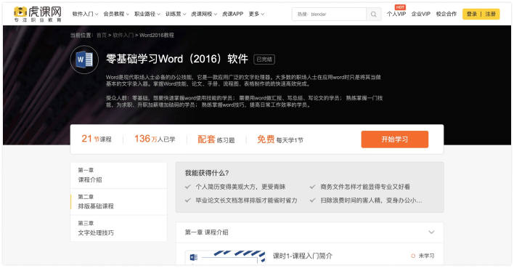Click 商务文件怎样才能显得专业又好看 benefit item
514x268 pixels.
(360, 187)
